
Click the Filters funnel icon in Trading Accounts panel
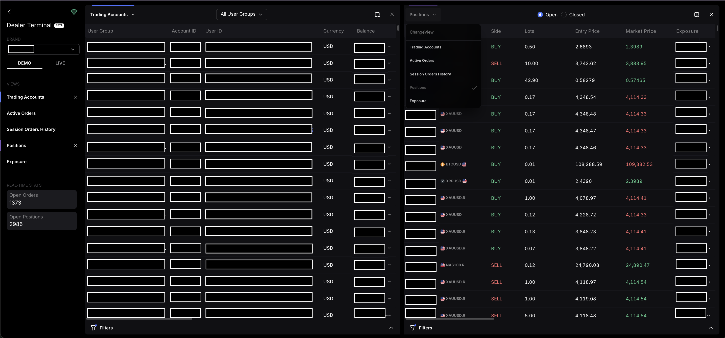[x=94, y=328]
